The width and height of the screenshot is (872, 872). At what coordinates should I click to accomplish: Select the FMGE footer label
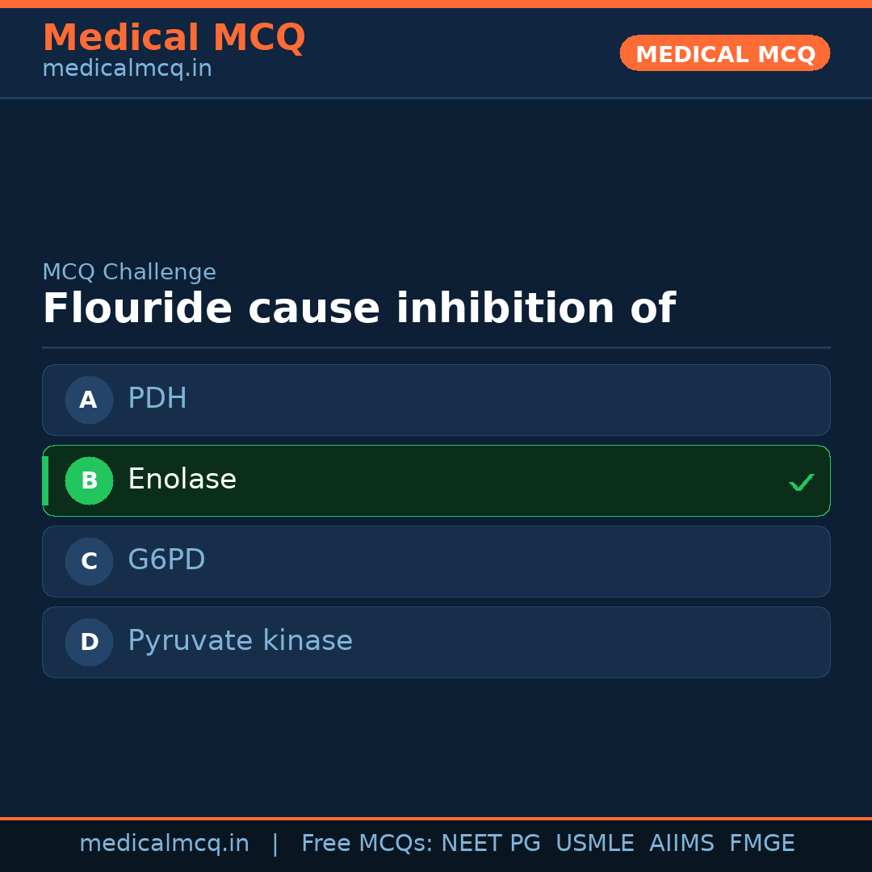tap(761, 844)
